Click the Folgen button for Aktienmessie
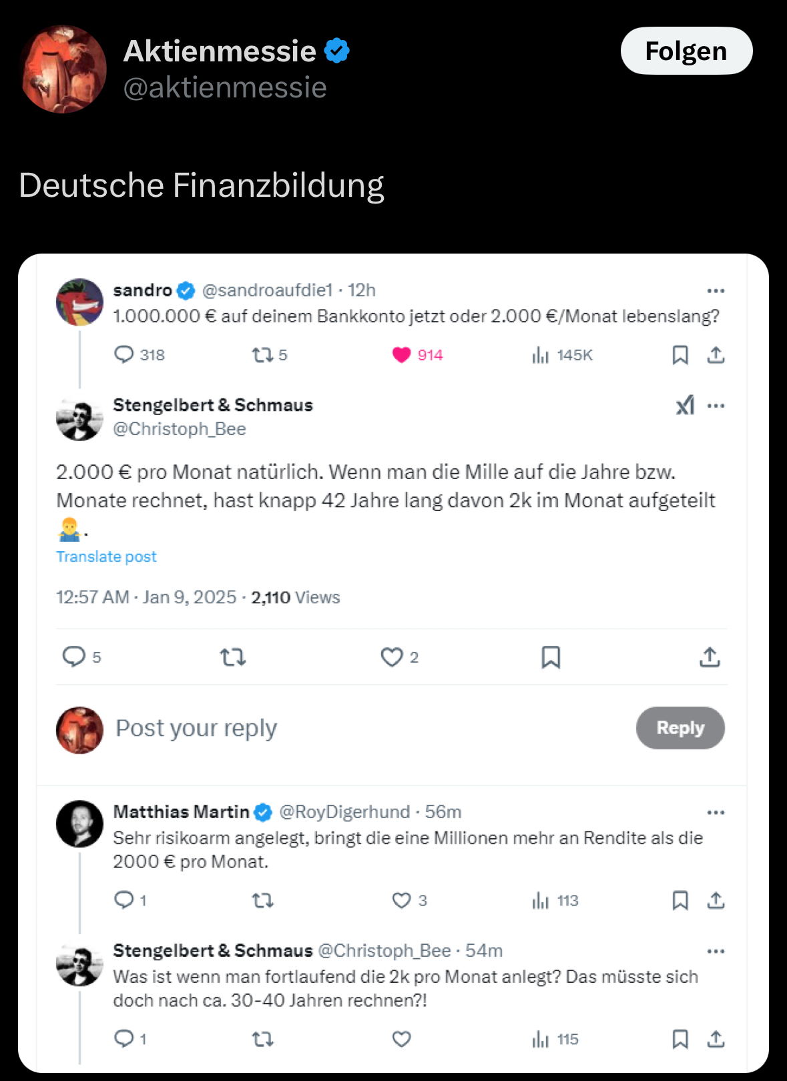This screenshot has width=787, height=1081. point(686,51)
